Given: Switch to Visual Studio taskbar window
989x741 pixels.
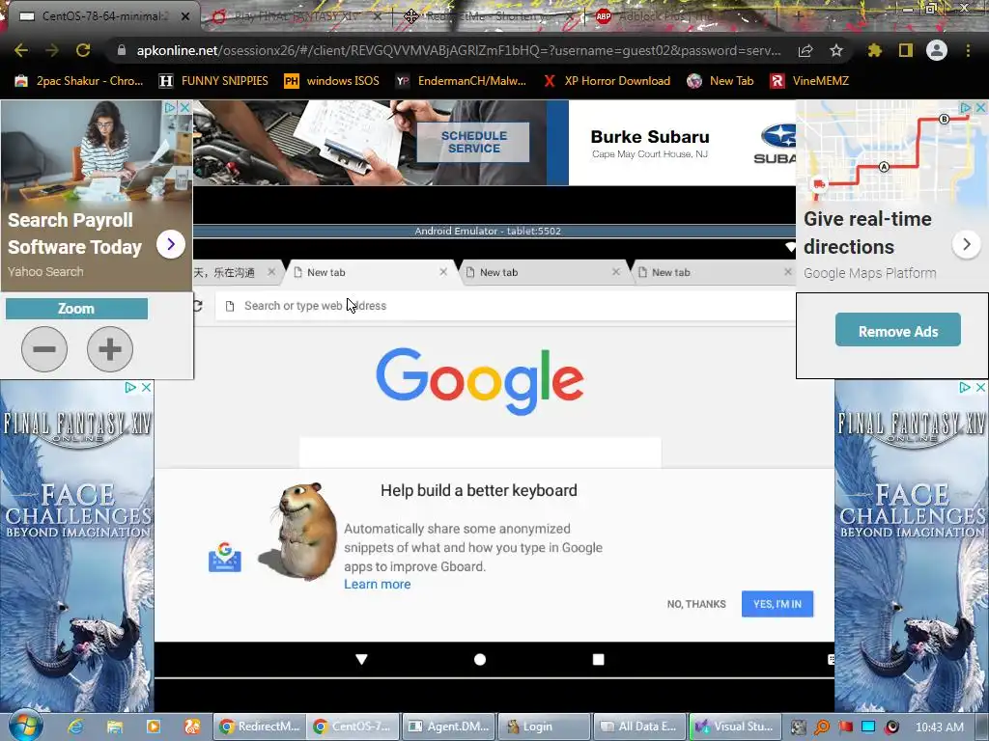Looking at the screenshot, I should tap(735, 727).
